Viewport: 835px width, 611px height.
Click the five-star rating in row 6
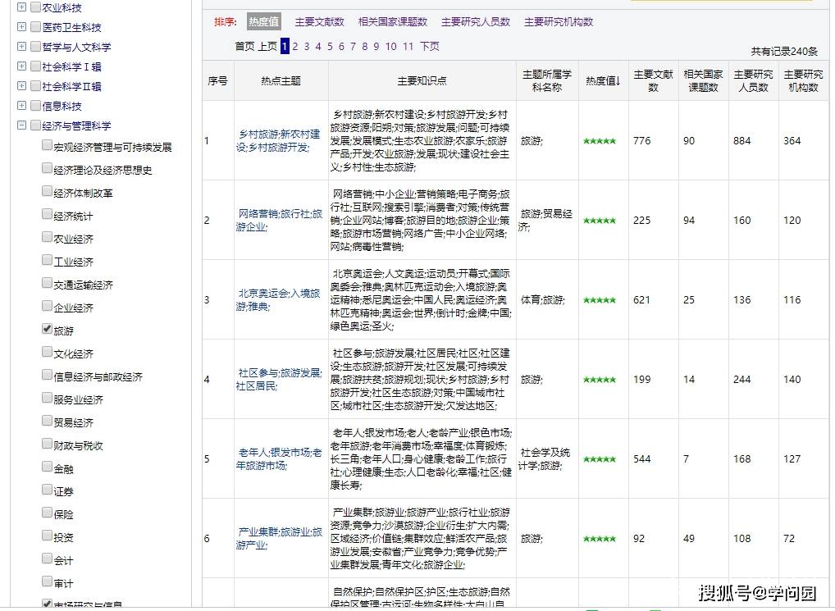click(600, 539)
